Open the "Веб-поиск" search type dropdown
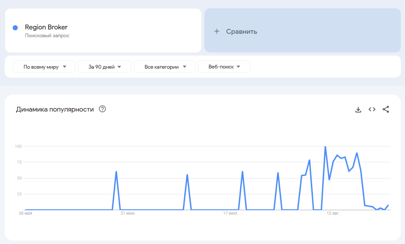405x244 pixels. (x=224, y=67)
